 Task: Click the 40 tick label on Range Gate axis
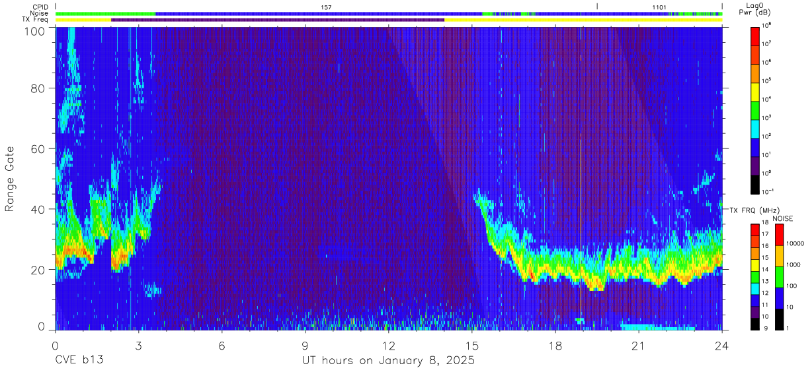[37, 209]
